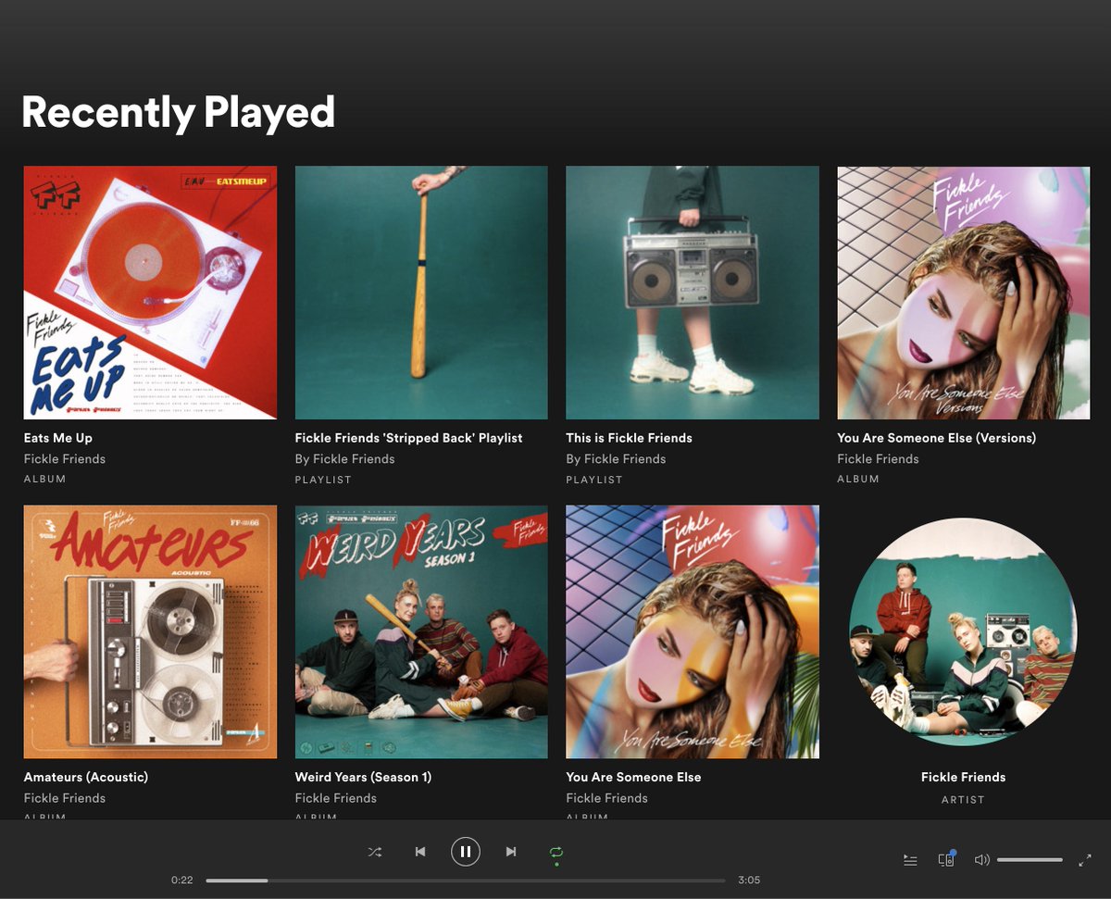Click the Recently Played heading
The width and height of the screenshot is (1111, 899).
tap(178, 112)
